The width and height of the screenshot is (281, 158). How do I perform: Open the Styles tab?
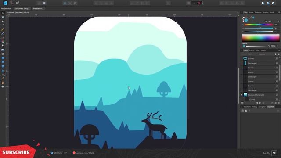[x=258, y=50]
